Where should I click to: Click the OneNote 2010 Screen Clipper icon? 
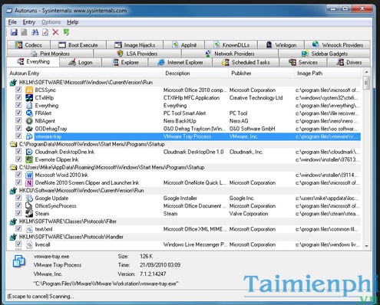pos(29,182)
